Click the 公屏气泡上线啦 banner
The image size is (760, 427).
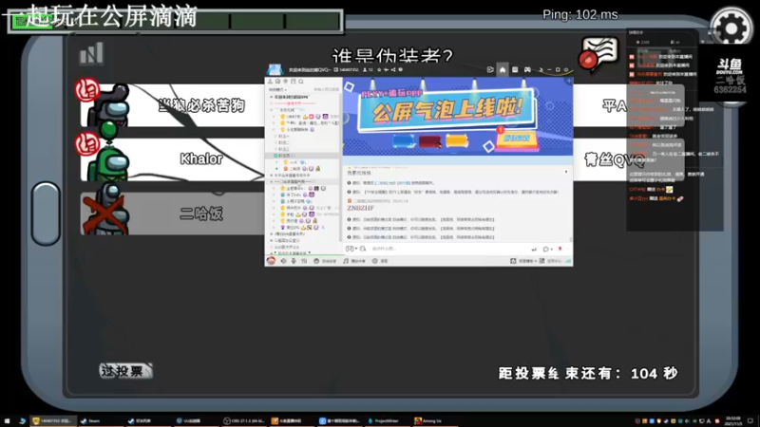point(447,109)
